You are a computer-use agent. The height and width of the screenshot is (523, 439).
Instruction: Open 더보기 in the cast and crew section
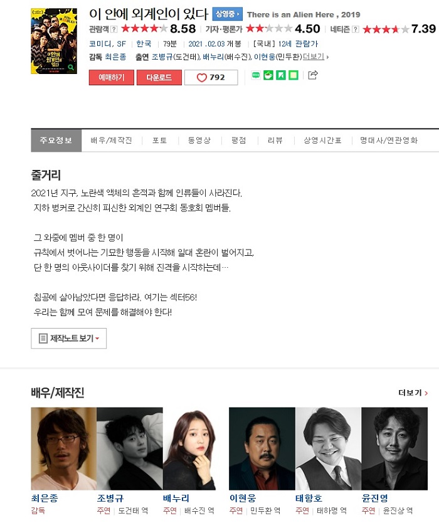413,393
